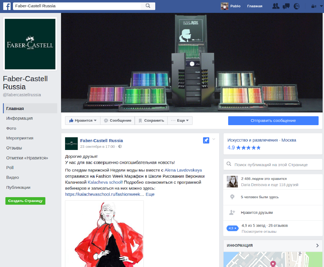This screenshot has height=267, width=324.
Task: Click Нравится друзьям text
Action: click(257, 213)
